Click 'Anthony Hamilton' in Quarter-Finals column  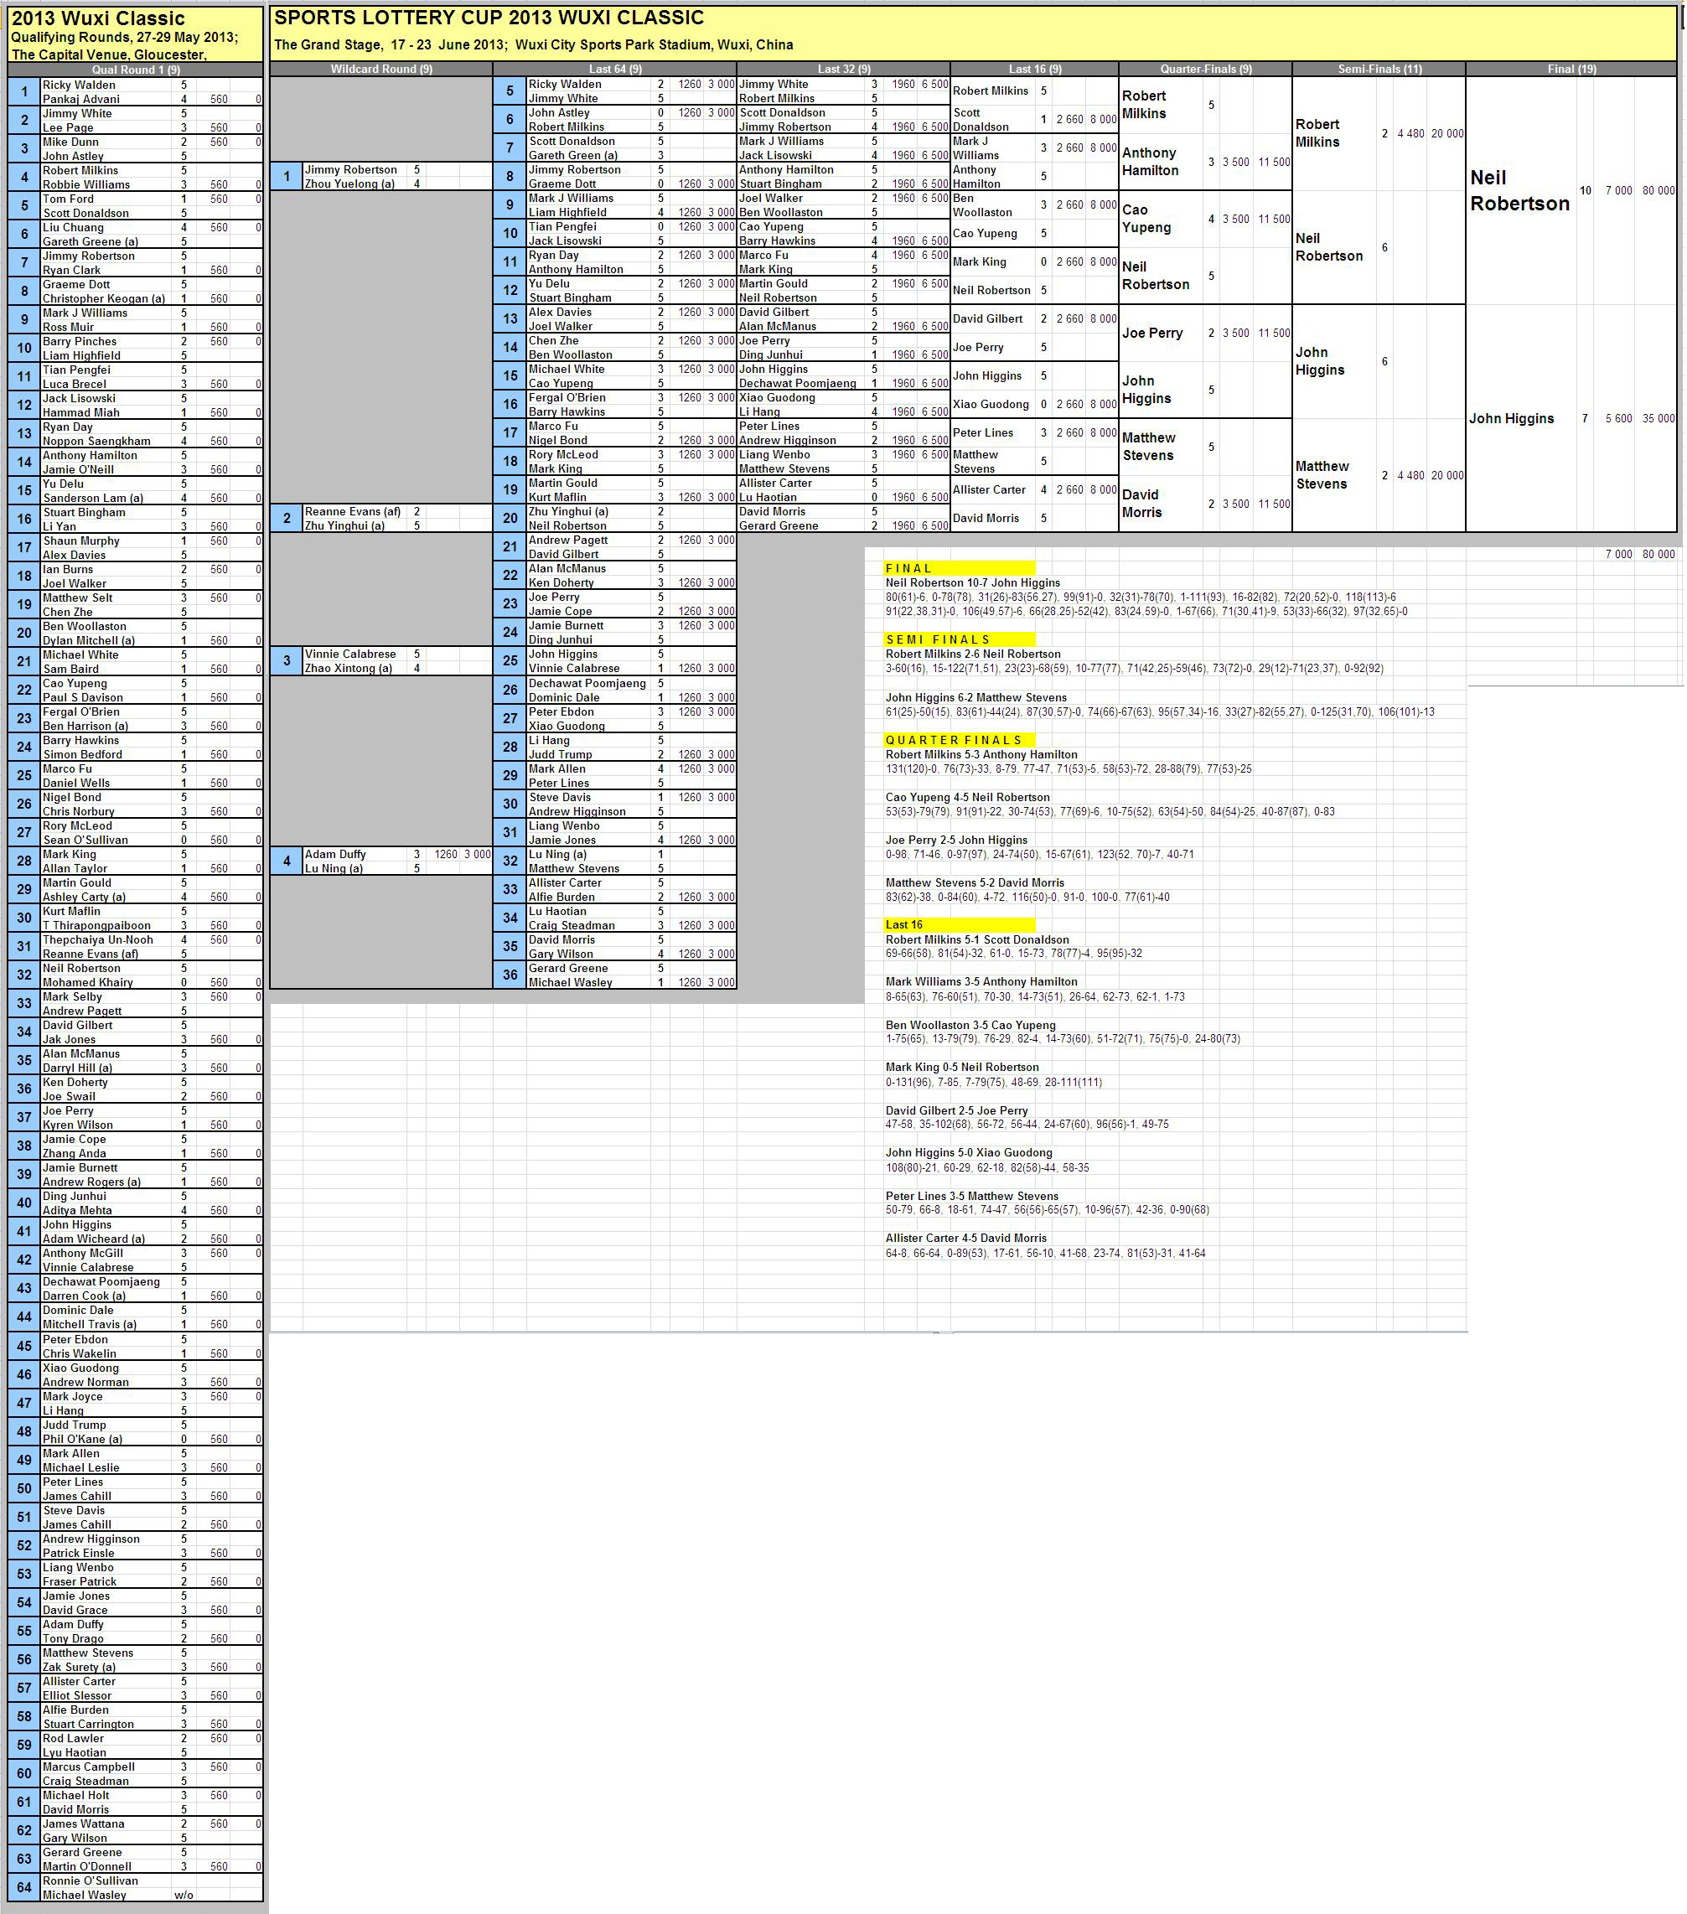pyautogui.click(x=1149, y=161)
